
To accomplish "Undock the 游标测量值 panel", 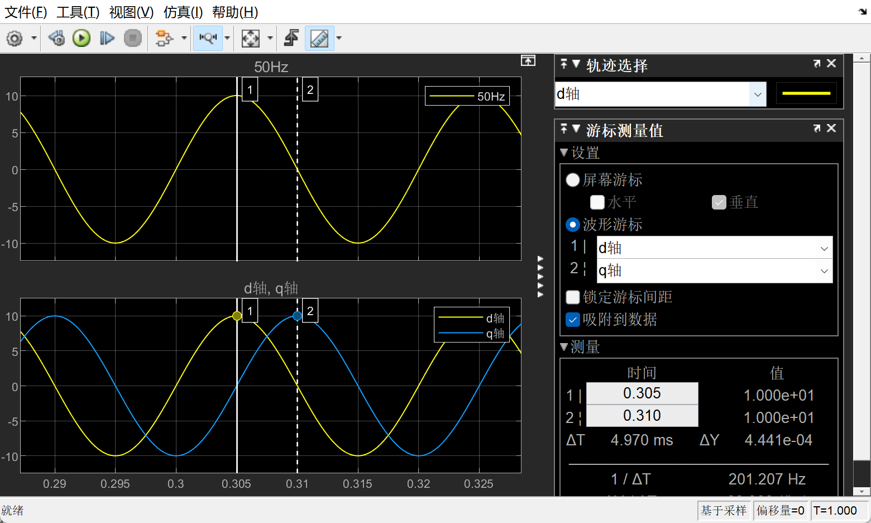I will (x=817, y=129).
